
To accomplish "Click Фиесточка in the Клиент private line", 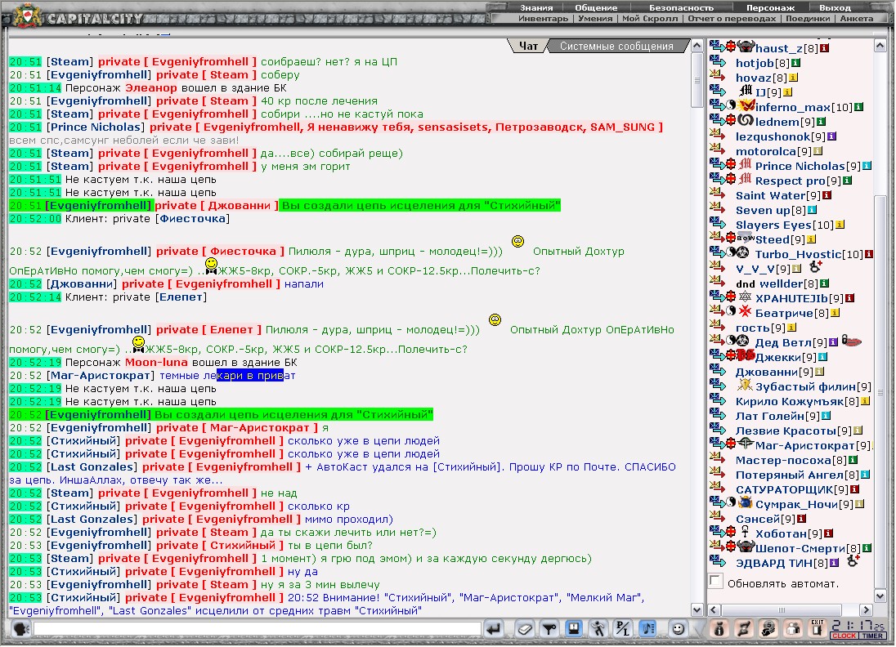I will (193, 218).
